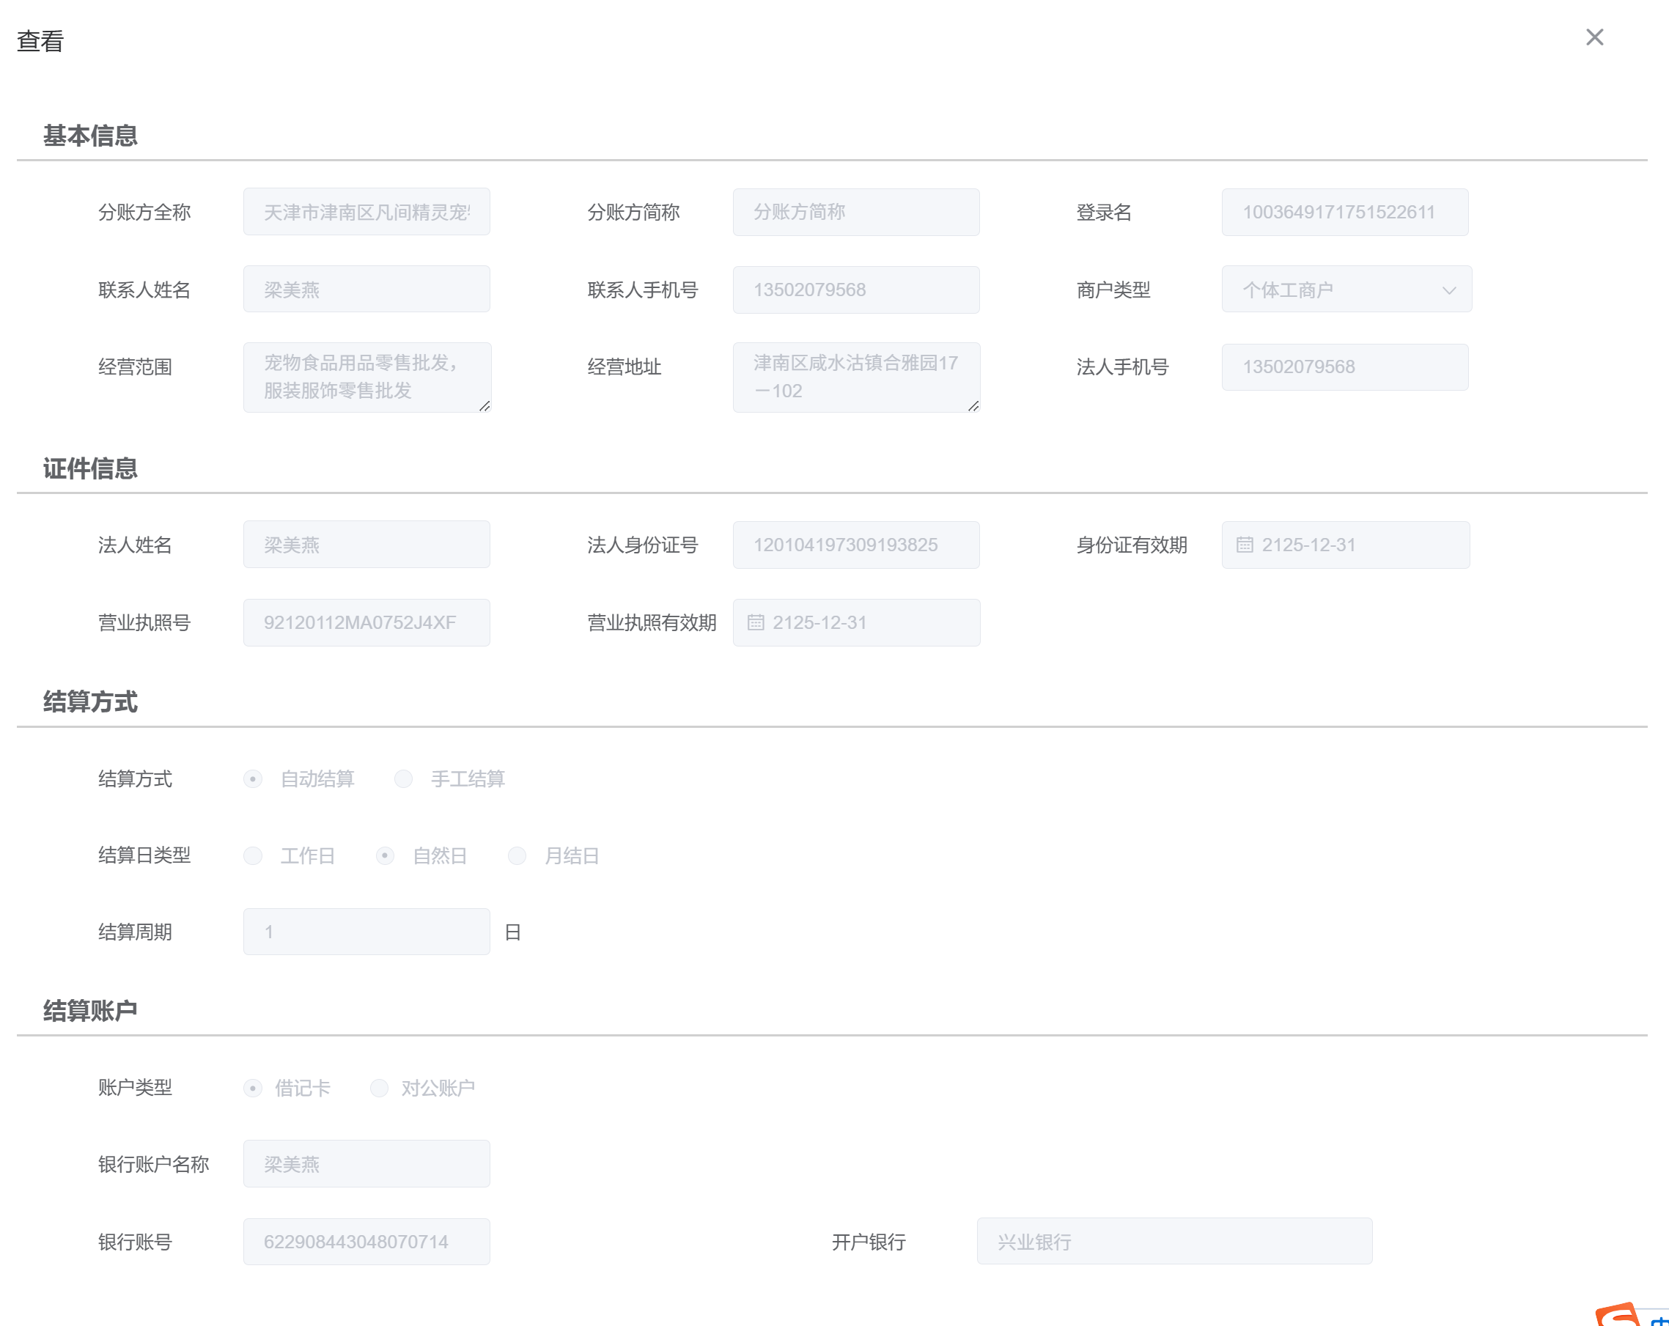Choose 自然日 settlement day type

coord(385,855)
